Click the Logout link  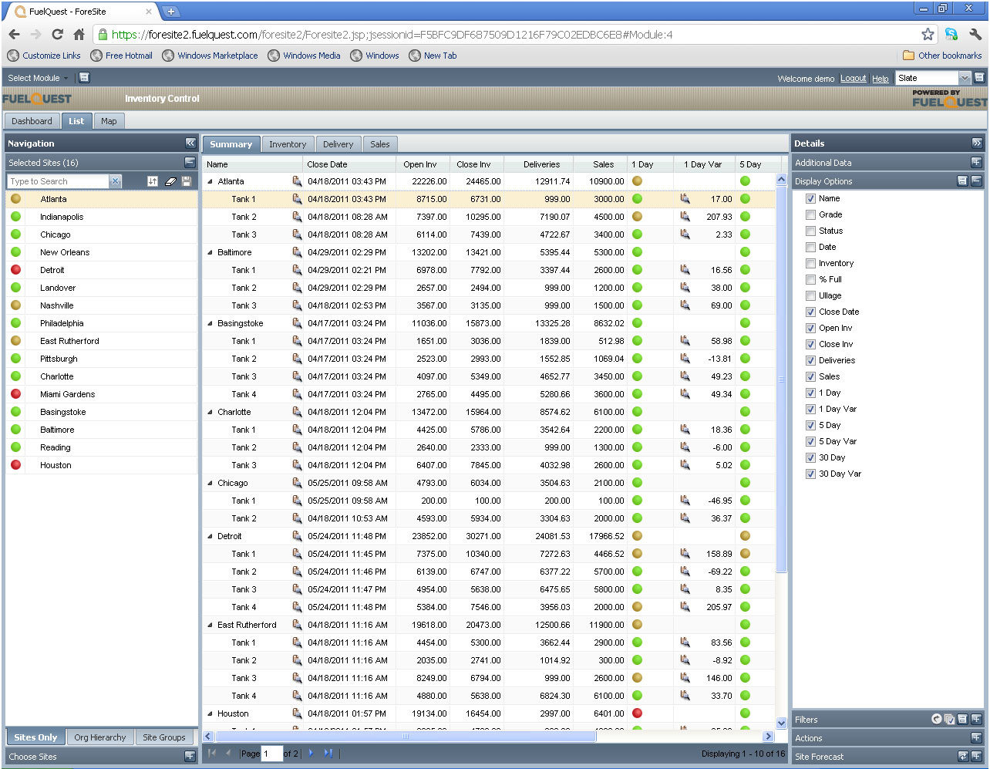(853, 79)
